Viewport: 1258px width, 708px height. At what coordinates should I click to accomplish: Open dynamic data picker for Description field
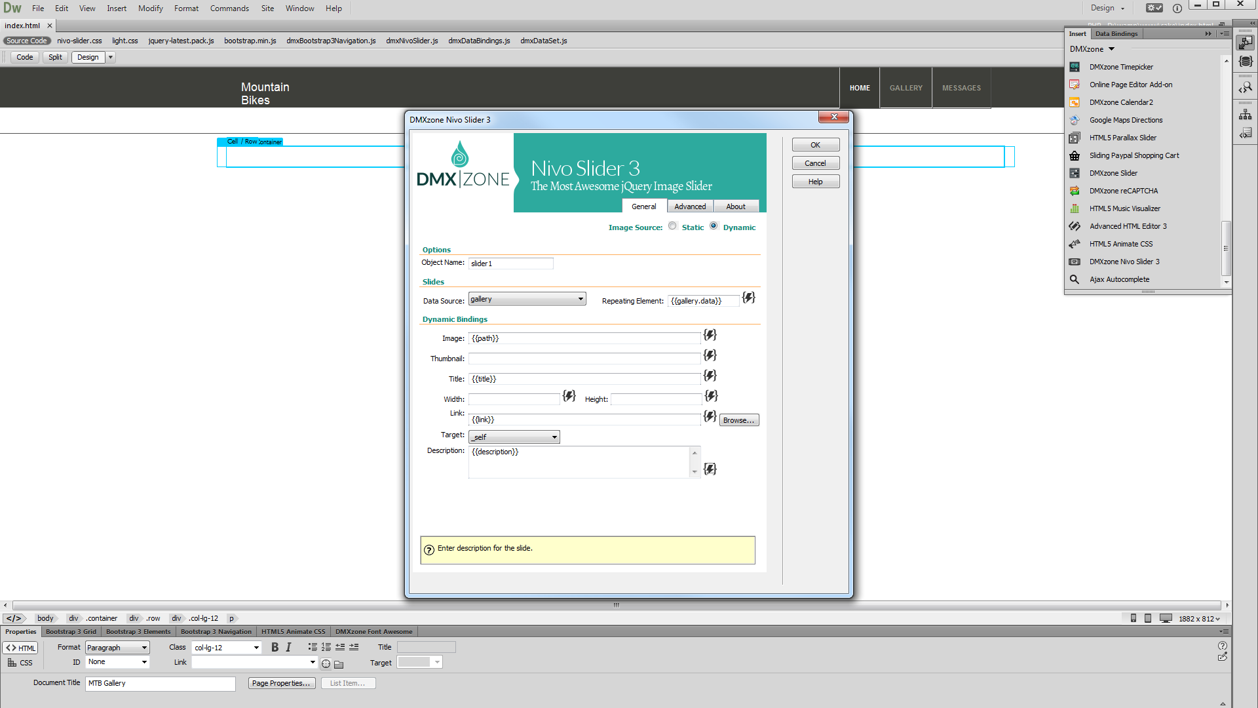[x=710, y=469]
